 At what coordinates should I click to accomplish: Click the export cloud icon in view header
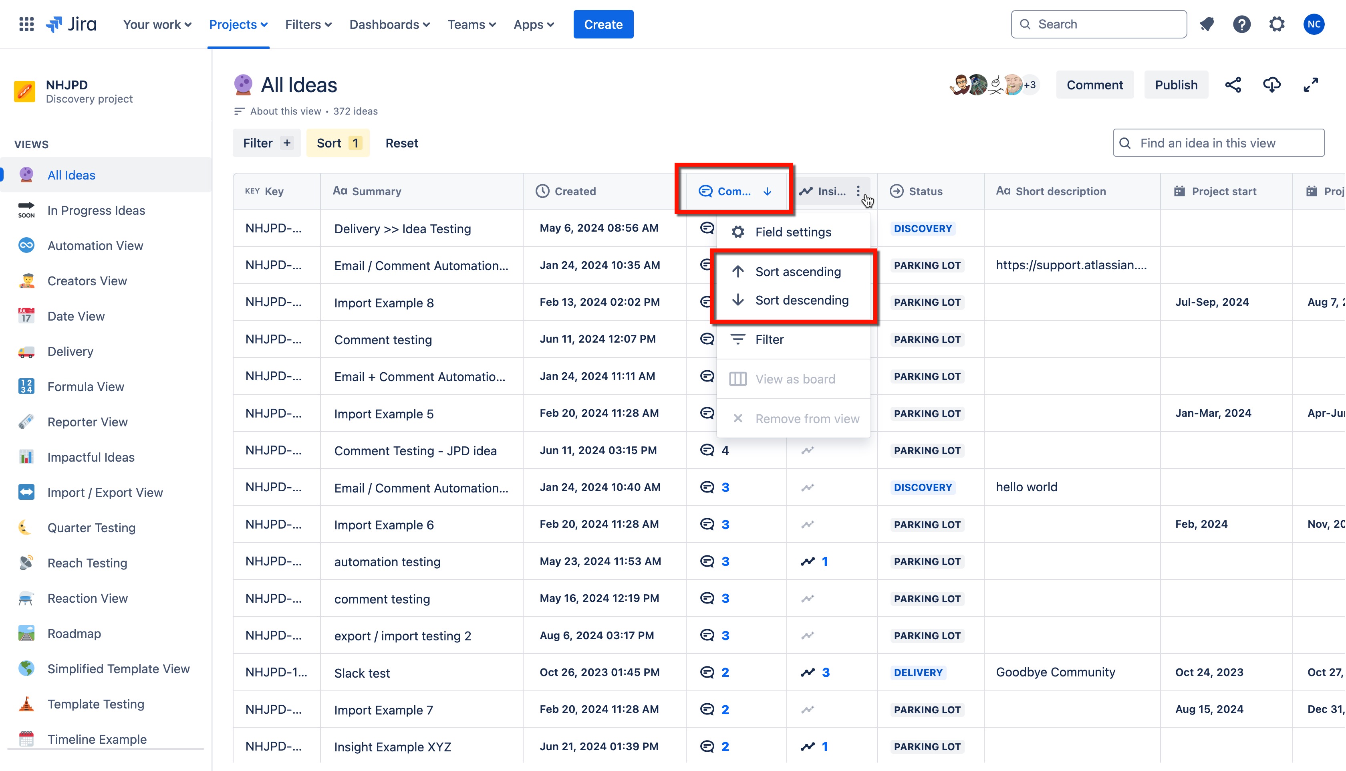(1272, 84)
